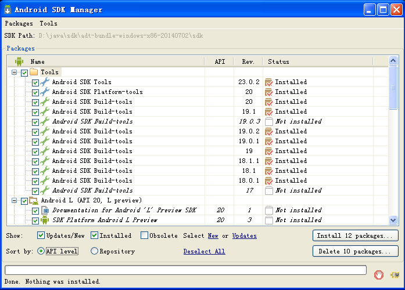Collapse the Android L tree node

pos(14,200)
